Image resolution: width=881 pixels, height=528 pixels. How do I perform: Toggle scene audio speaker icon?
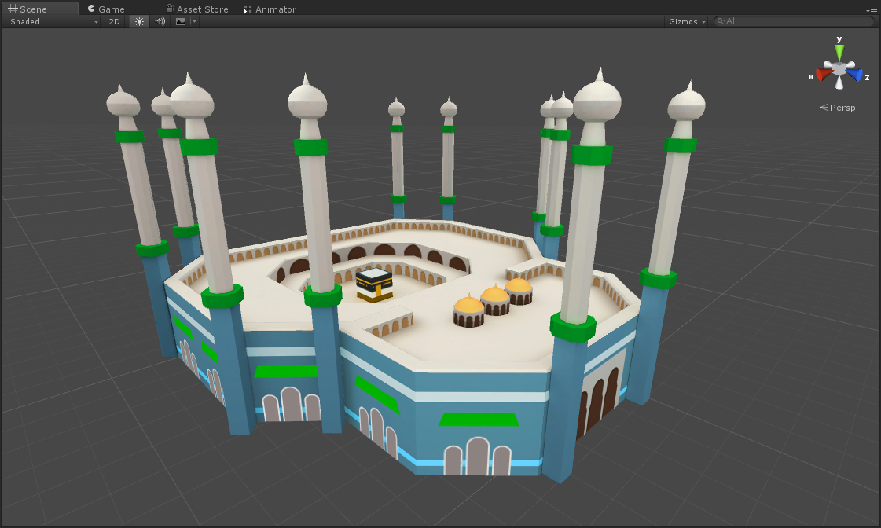pyautogui.click(x=160, y=21)
